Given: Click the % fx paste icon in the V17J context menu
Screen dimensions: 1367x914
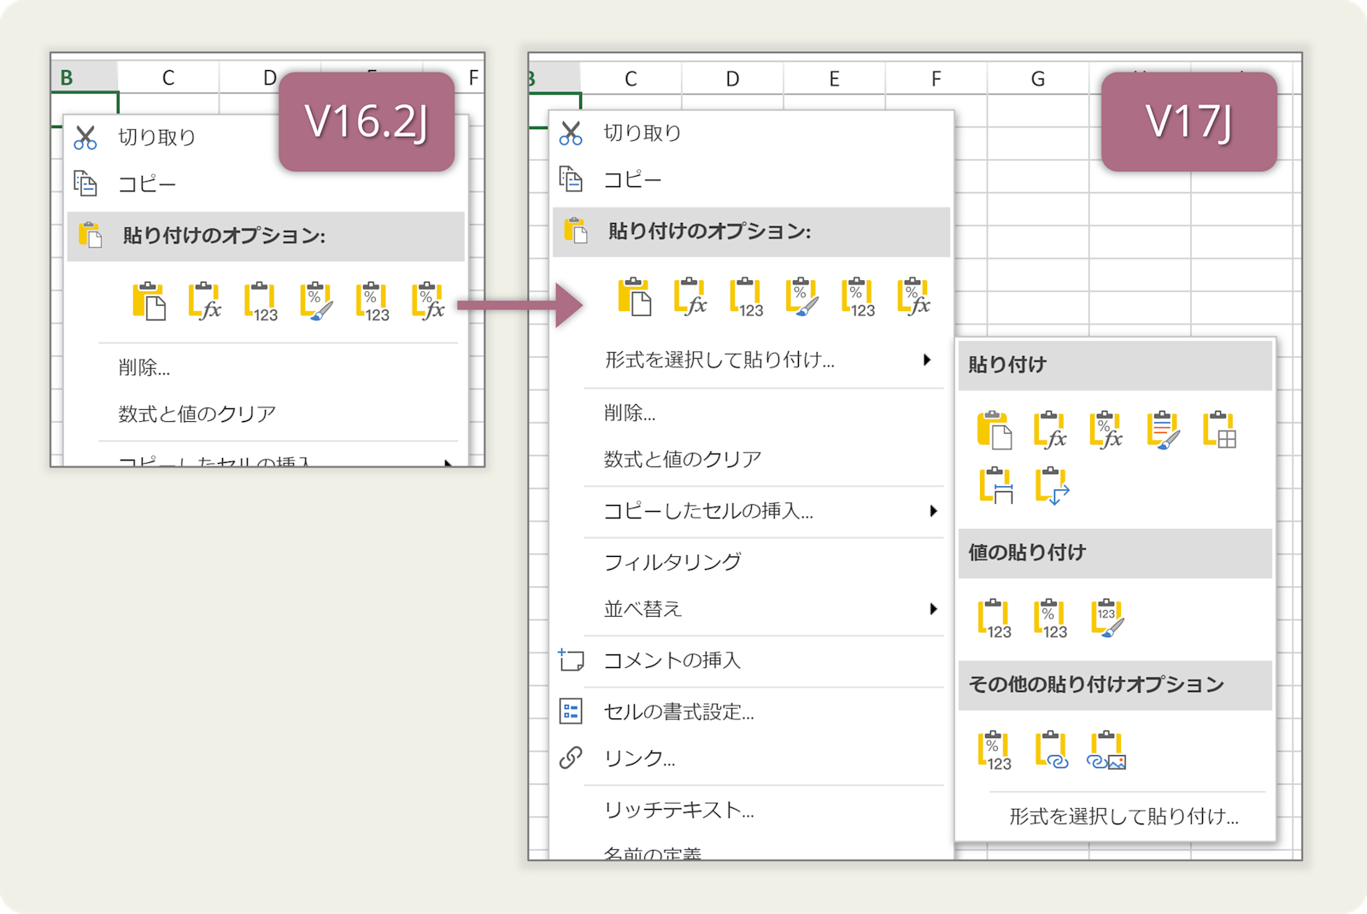Looking at the screenshot, I should pyautogui.click(x=914, y=296).
